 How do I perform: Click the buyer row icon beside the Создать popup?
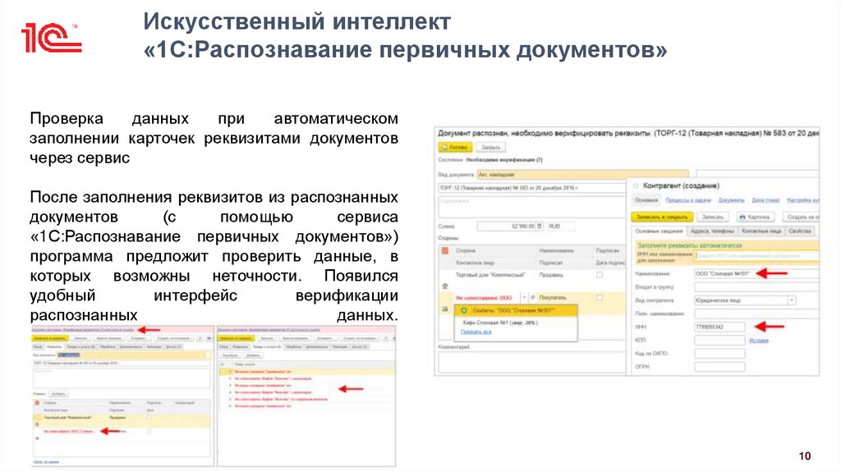coord(444,309)
